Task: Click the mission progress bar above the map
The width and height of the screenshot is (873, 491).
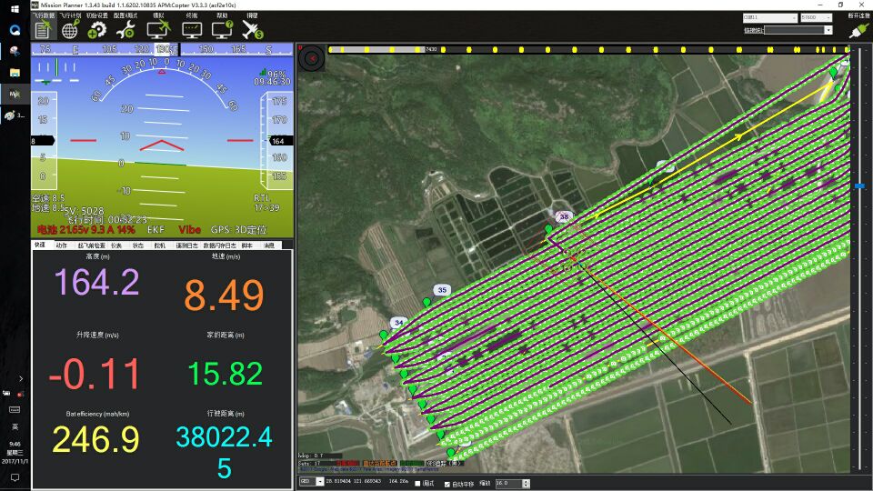Action: [x=588, y=49]
